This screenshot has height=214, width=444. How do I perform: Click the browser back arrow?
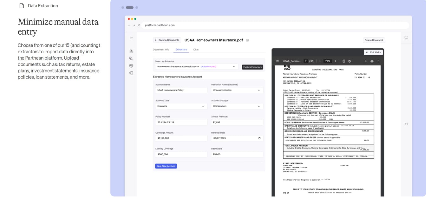tap(129, 25)
